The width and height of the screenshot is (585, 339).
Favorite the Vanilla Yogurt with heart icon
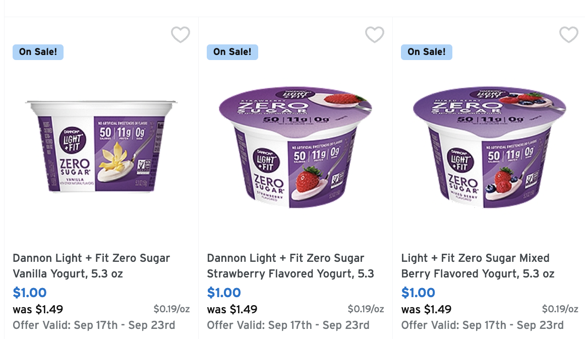(181, 35)
